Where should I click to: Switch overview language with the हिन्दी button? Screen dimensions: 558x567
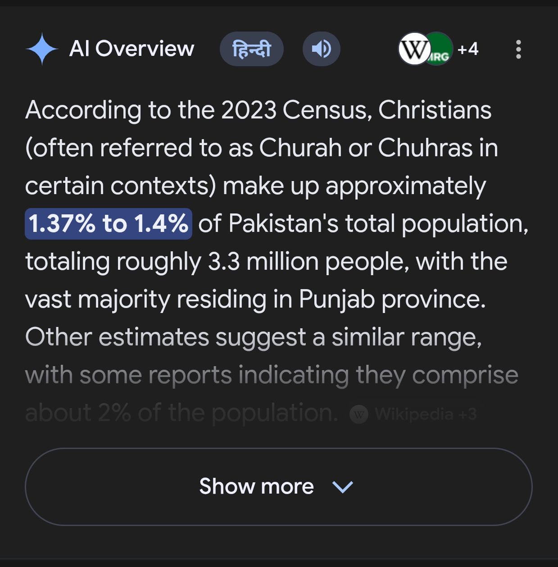251,49
